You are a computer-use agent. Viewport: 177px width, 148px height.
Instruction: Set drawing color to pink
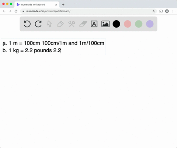(128, 24)
